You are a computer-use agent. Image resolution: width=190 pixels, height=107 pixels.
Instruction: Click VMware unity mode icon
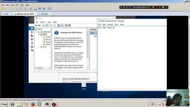tap(44, 9)
